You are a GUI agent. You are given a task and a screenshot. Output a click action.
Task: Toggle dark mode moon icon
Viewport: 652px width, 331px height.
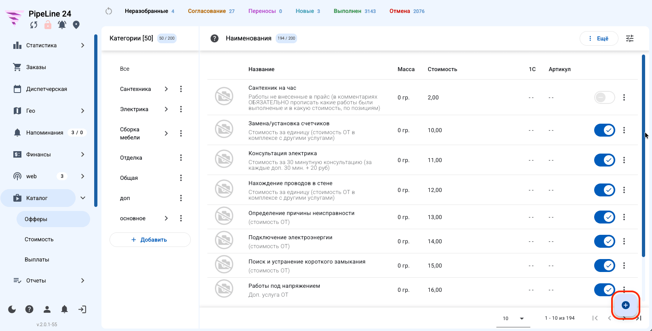(x=12, y=310)
